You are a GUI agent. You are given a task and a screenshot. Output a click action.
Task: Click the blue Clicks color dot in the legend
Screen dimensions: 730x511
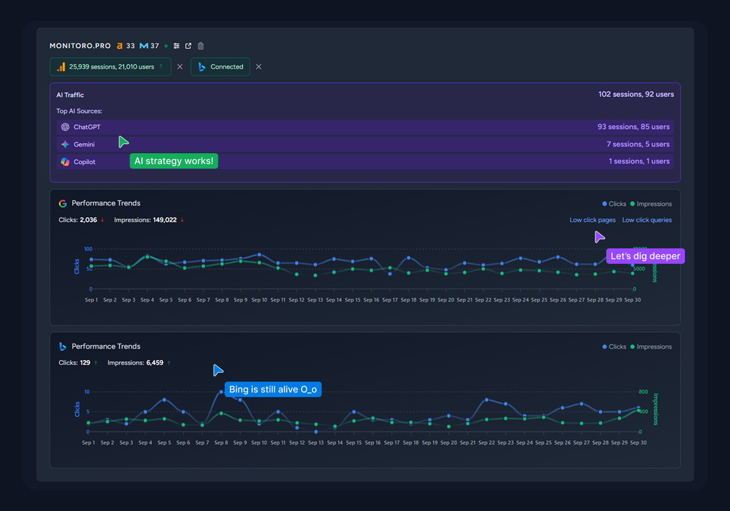[605, 203]
